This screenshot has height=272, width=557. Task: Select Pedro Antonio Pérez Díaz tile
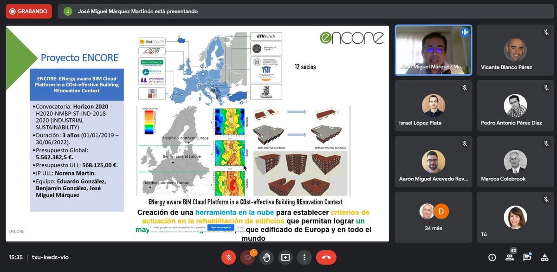click(x=515, y=105)
